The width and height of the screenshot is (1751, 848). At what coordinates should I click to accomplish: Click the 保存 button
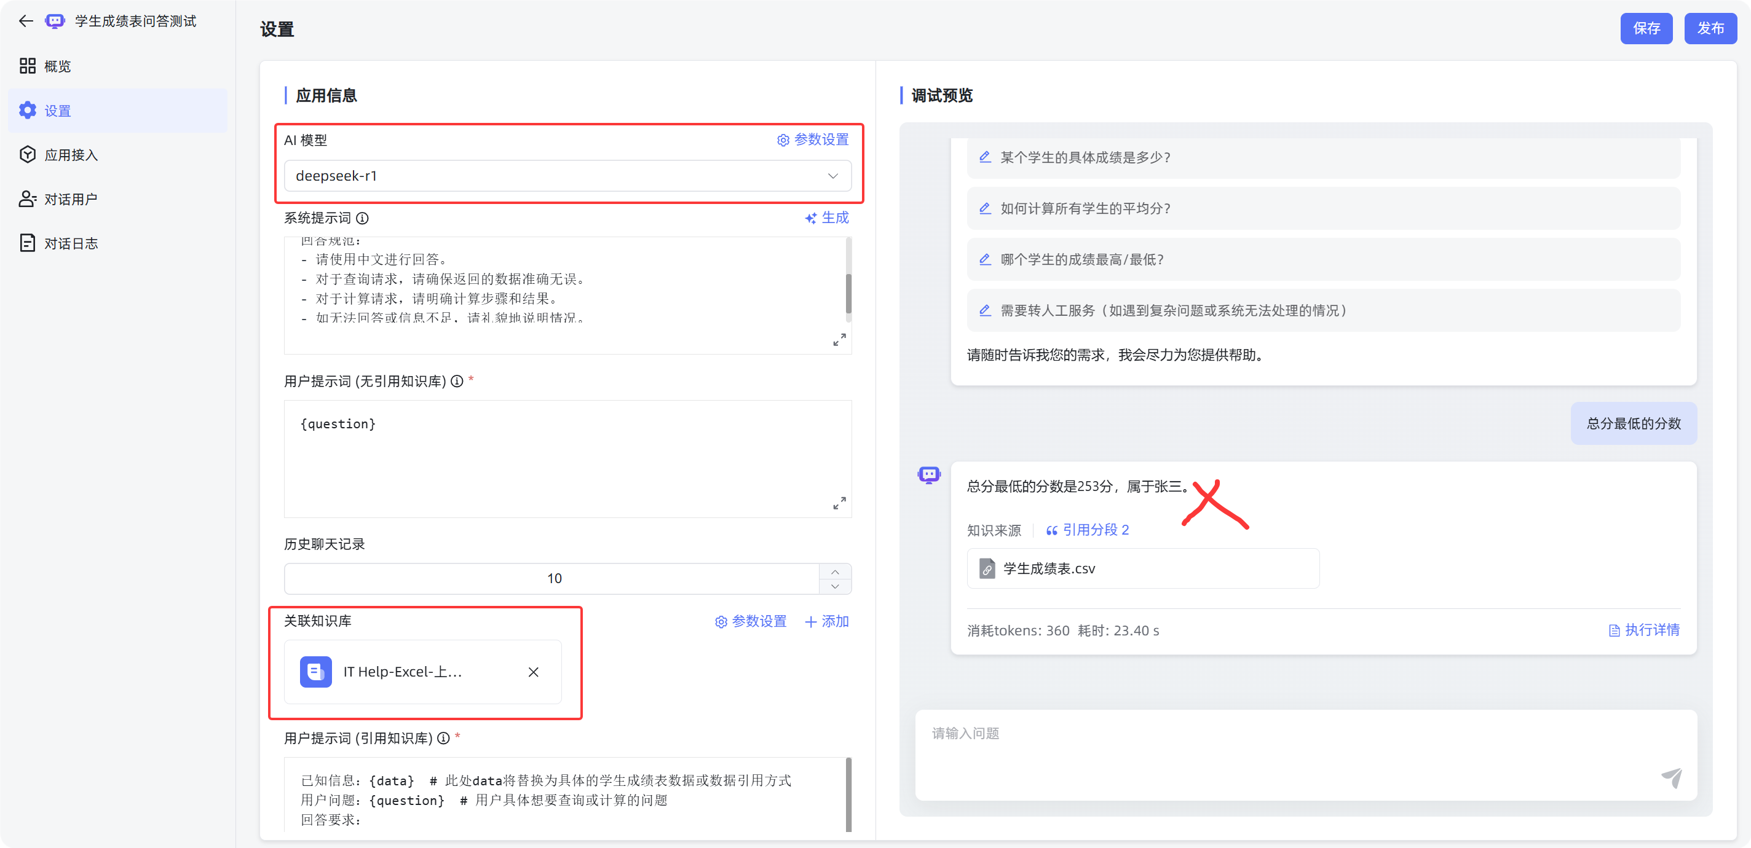[x=1646, y=28]
